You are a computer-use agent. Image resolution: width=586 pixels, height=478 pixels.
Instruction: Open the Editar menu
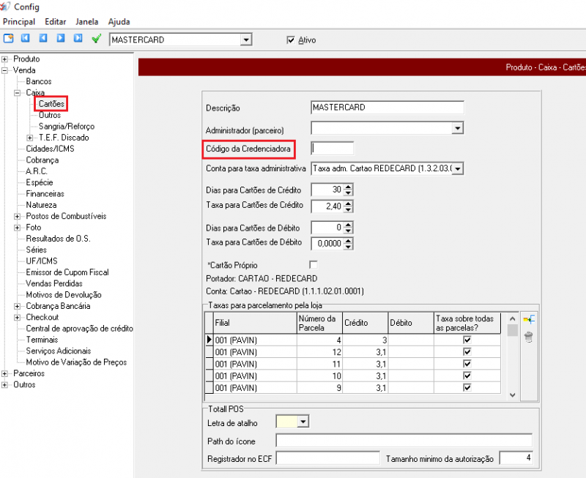pyautogui.click(x=54, y=22)
